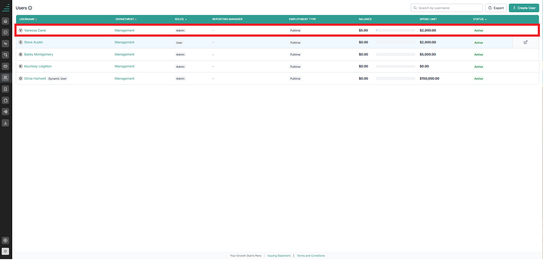The height and width of the screenshot is (260, 543).
Task: Click the EMPLOYMENT TYPE column header
Action: [x=302, y=19]
